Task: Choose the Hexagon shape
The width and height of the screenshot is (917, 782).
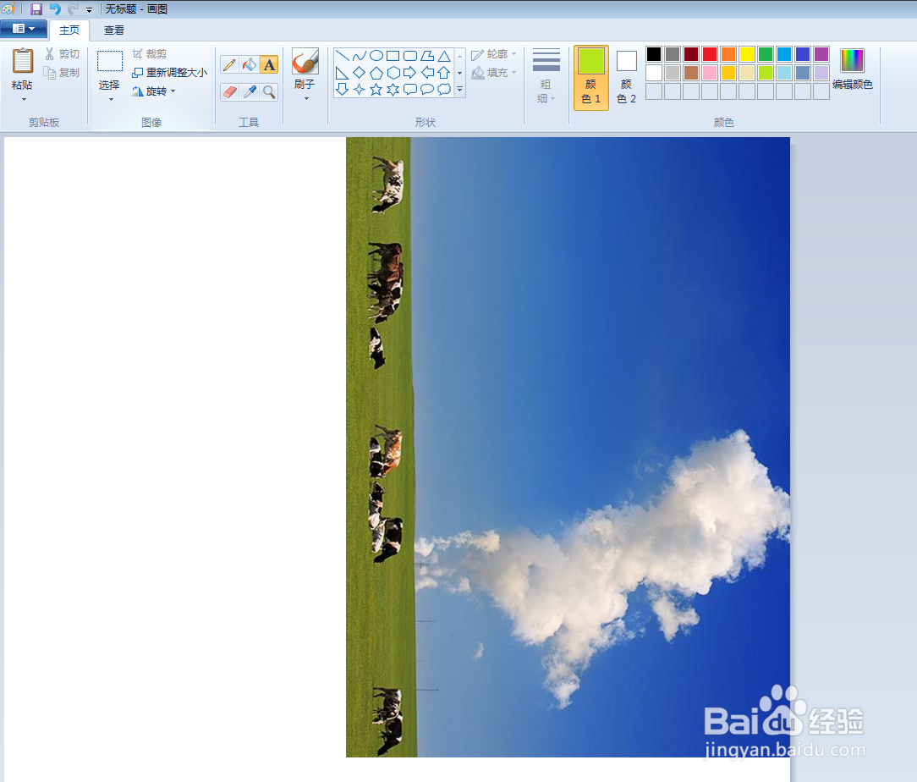Action: click(x=393, y=73)
